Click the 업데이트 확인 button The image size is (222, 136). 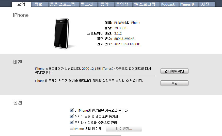click(x=175, y=71)
